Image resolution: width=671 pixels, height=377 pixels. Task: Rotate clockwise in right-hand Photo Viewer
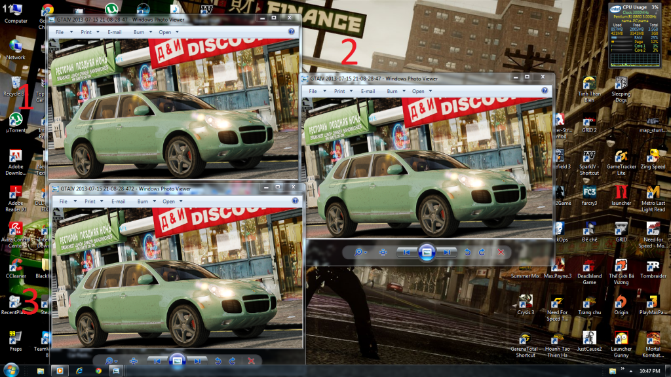coord(482,252)
